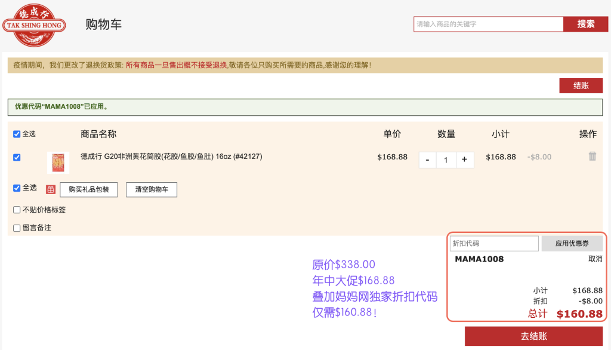Click the product keyword search field
Screen dimensions: 611x350
tap(489, 24)
